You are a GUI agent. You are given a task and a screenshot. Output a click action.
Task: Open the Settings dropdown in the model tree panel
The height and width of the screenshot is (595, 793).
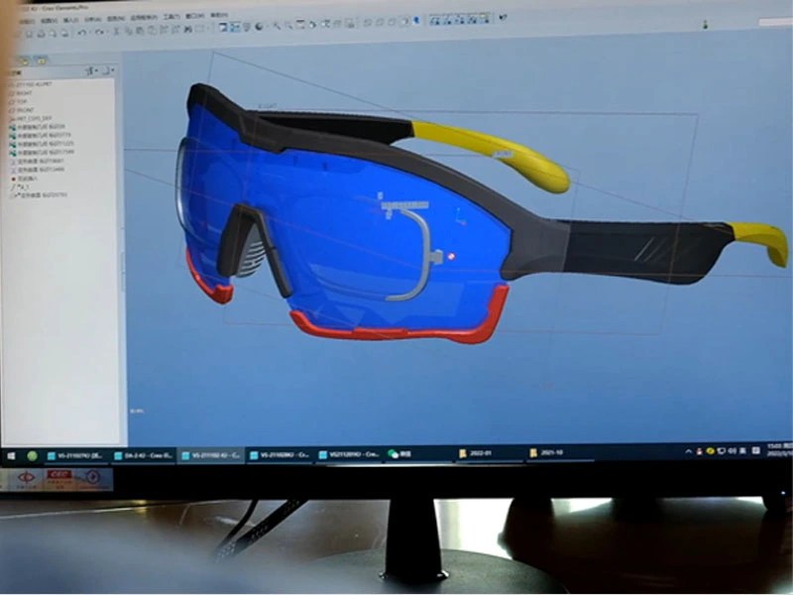click(110, 70)
